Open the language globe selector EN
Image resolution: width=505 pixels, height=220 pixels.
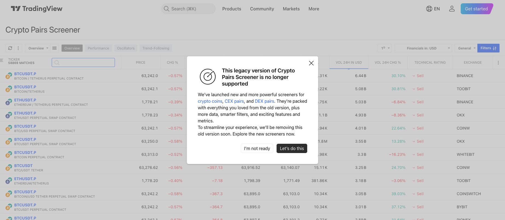click(x=433, y=9)
